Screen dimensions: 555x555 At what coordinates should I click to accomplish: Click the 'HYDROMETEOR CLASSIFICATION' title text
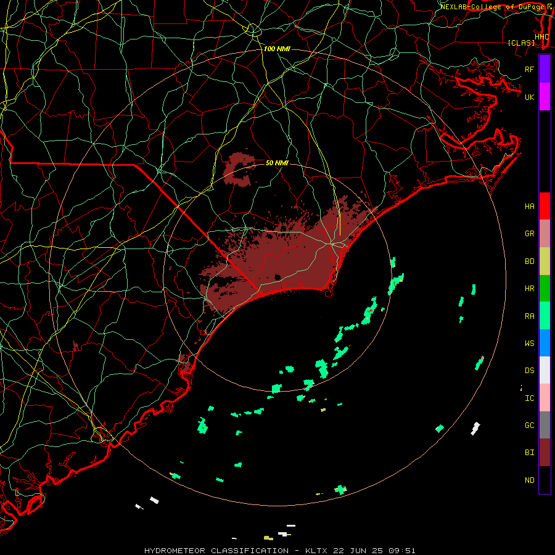(216, 551)
